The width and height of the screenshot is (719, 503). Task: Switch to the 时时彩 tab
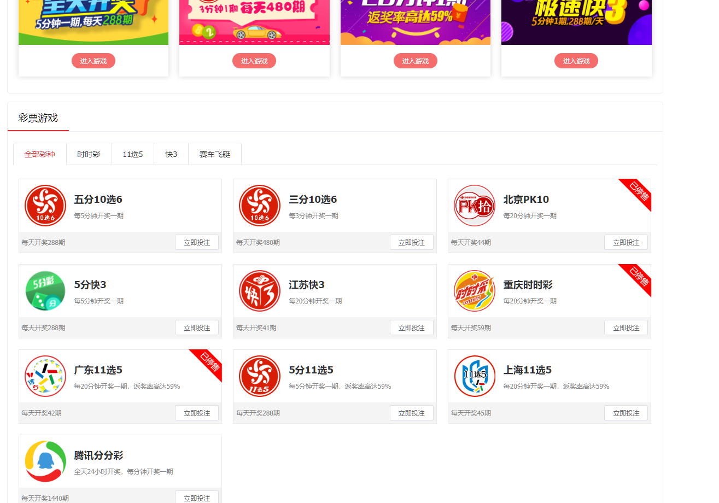tap(89, 154)
